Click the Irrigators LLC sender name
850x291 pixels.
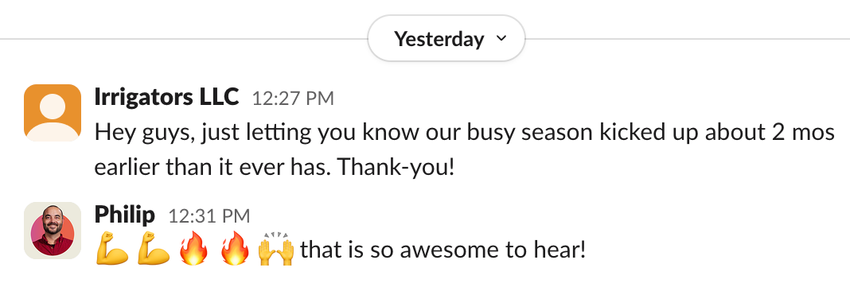(166, 97)
